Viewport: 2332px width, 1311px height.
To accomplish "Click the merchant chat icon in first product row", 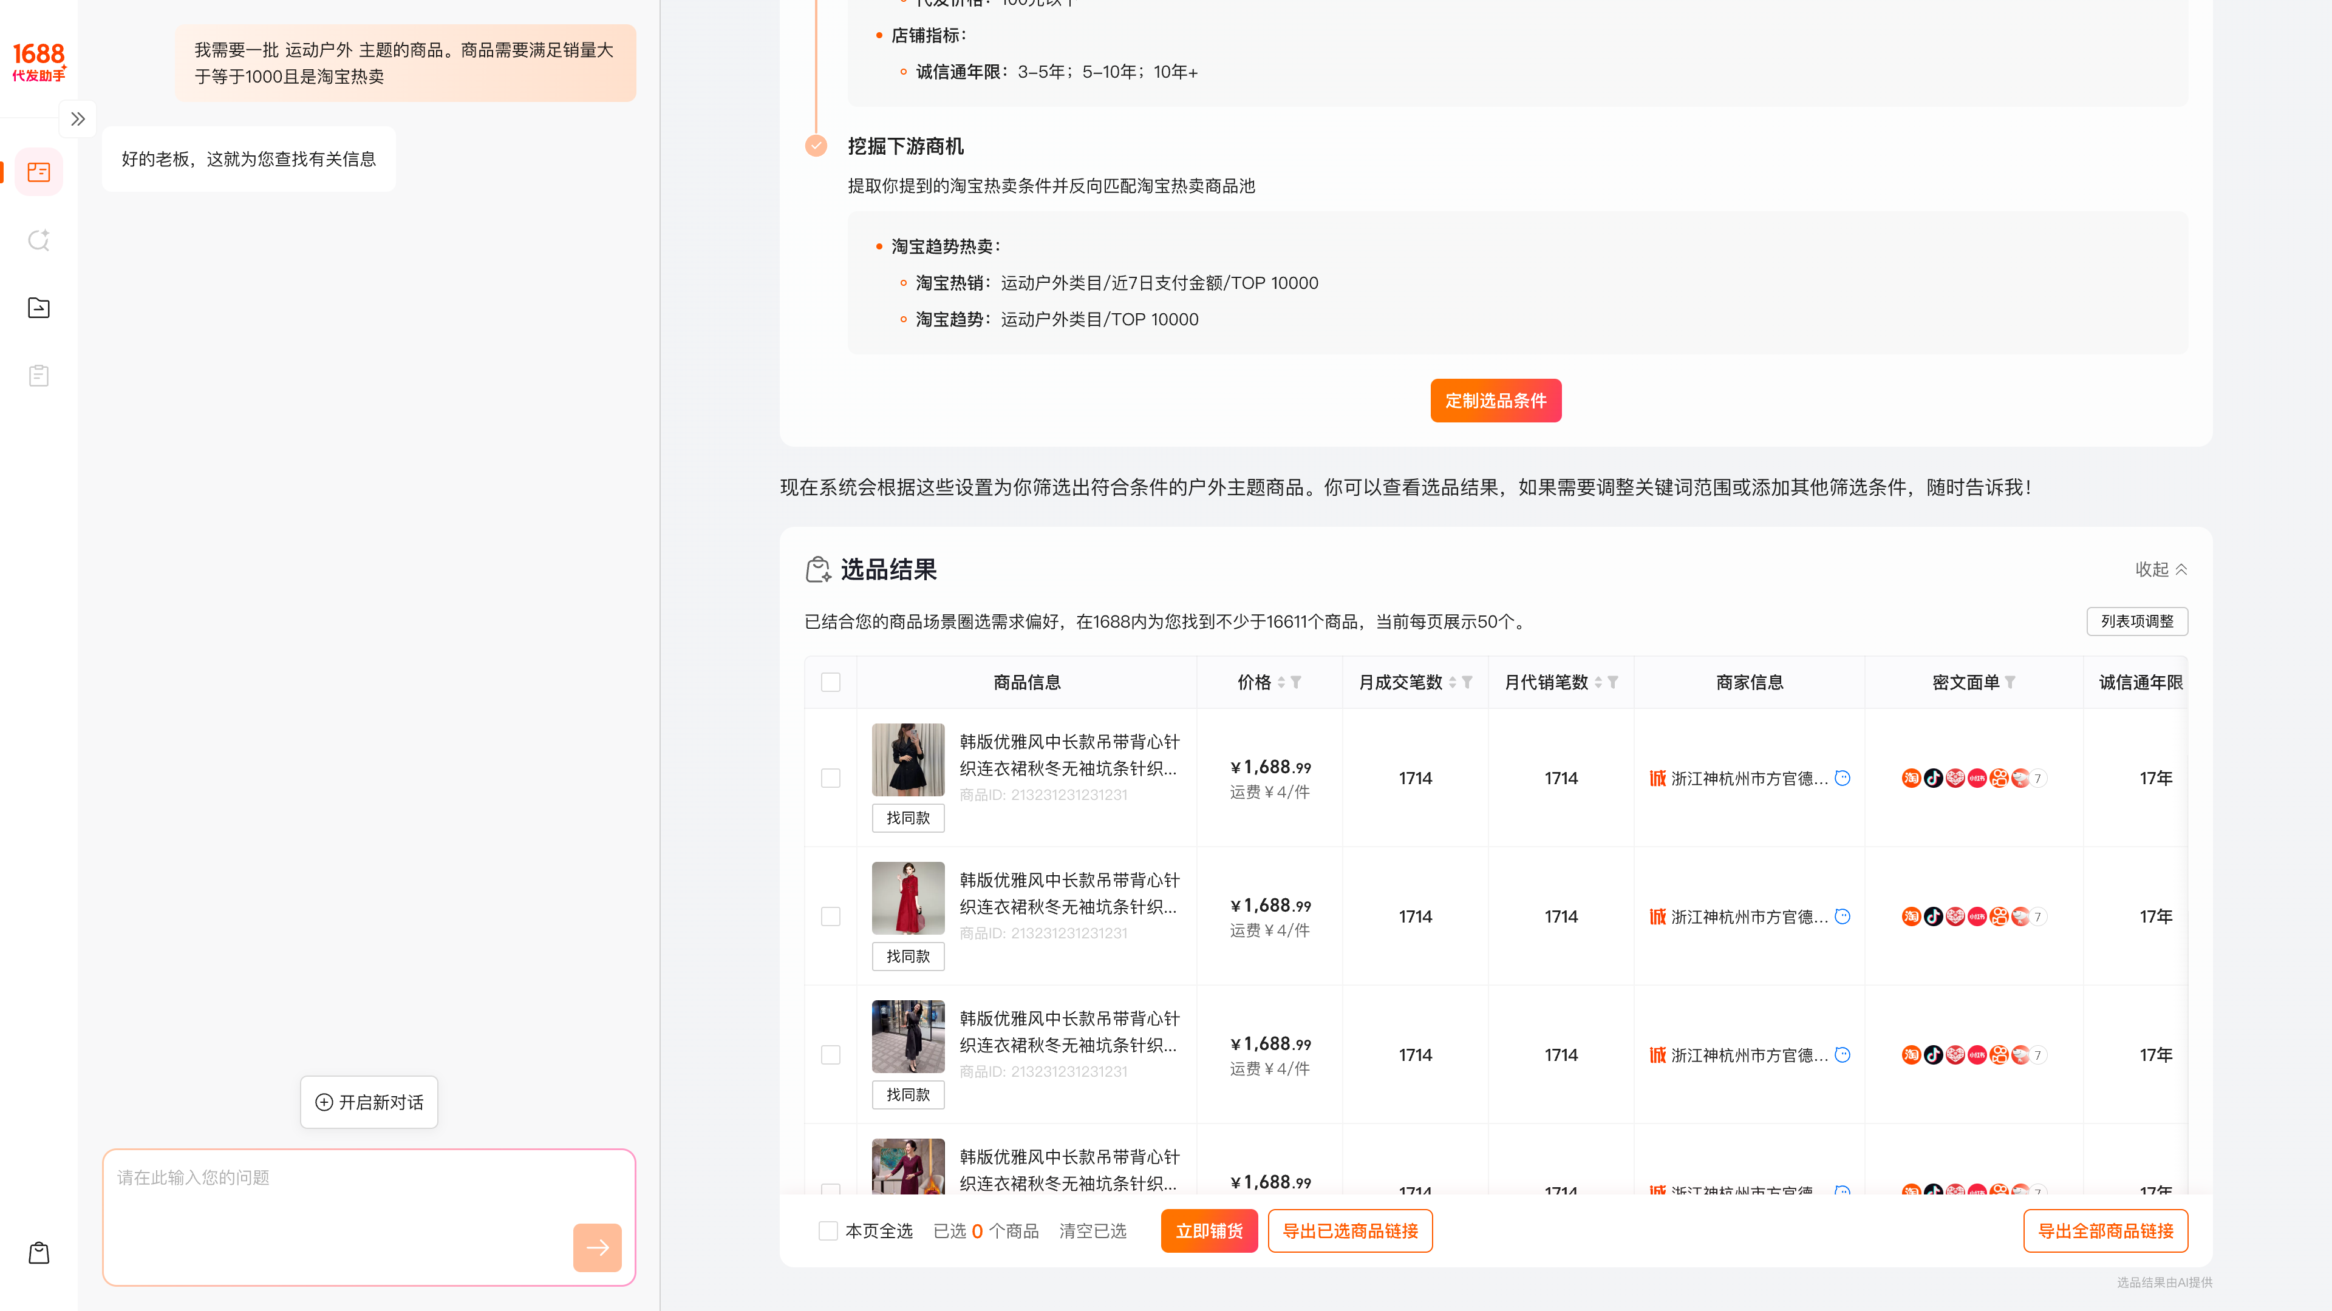I will click(x=1843, y=778).
